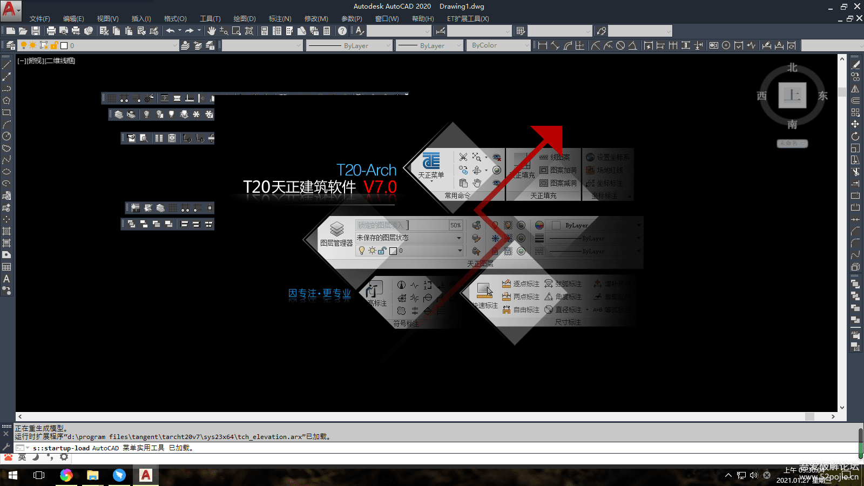Click the Tolerance icon in dimension toolbar
864x486 pixels.
pyautogui.click(x=714, y=45)
